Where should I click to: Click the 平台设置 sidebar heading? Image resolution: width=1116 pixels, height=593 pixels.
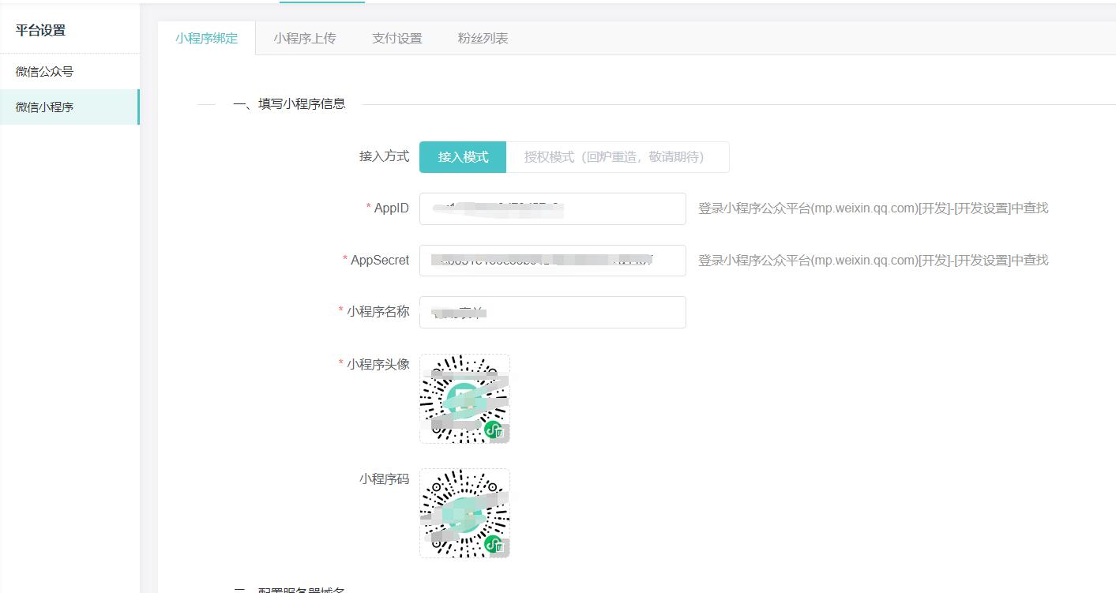(40, 31)
